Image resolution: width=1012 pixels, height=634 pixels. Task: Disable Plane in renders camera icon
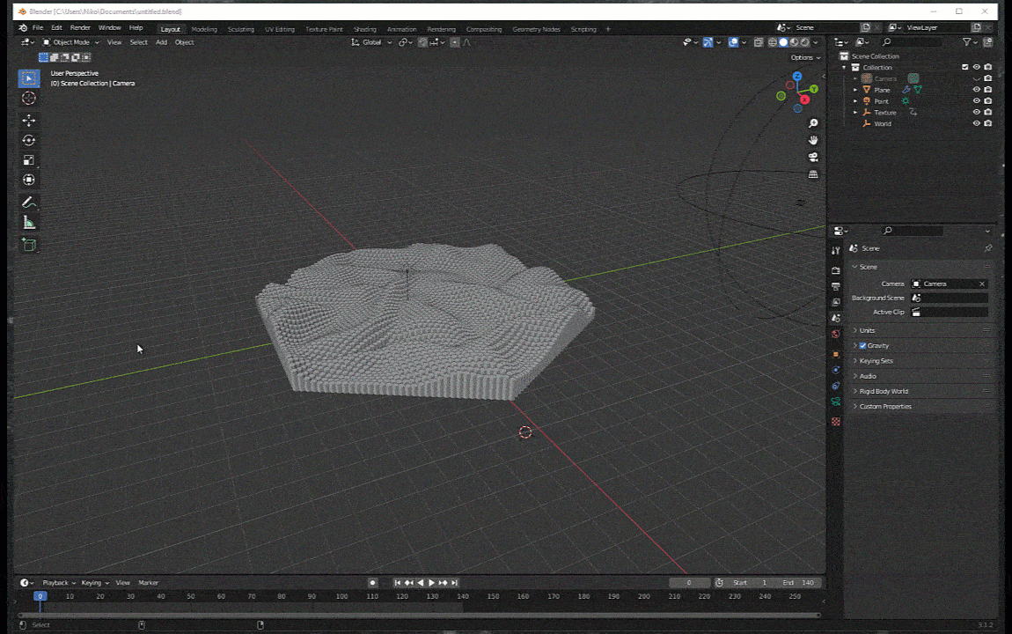click(x=988, y=90)
